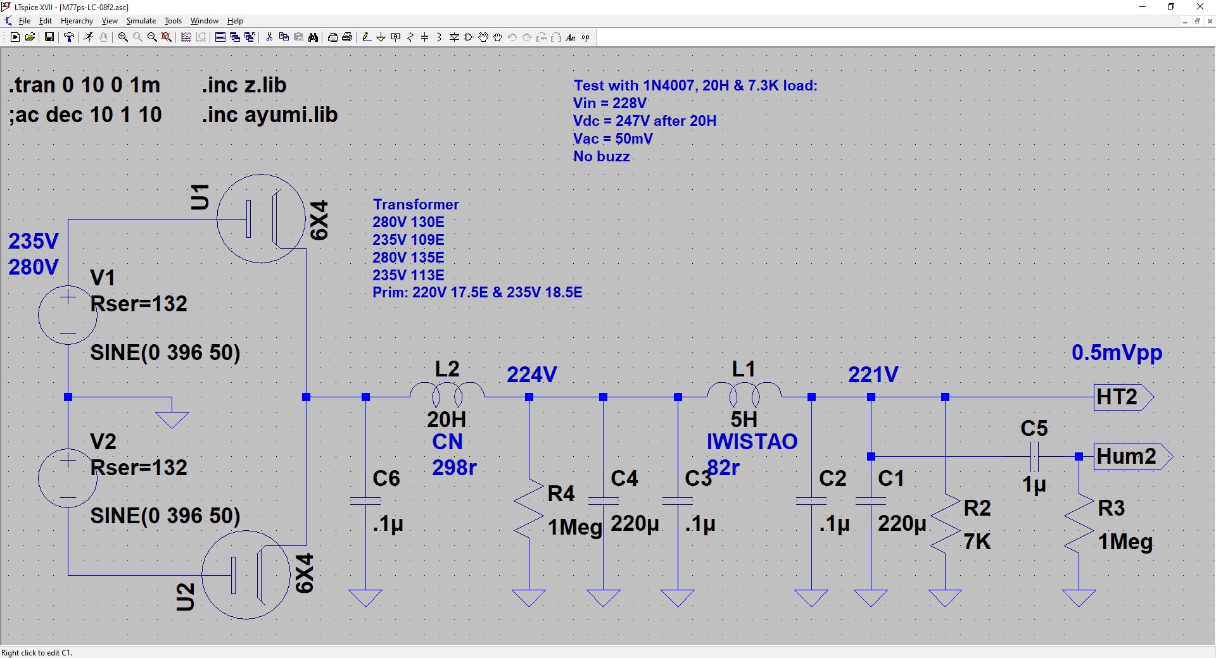This screenshot has height=658, width=1216.
Task: Select the U1 6X4 rectifier tube symbol
Action: tap(261, 219)
